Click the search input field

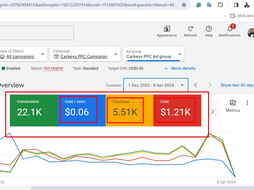[37, 33]
